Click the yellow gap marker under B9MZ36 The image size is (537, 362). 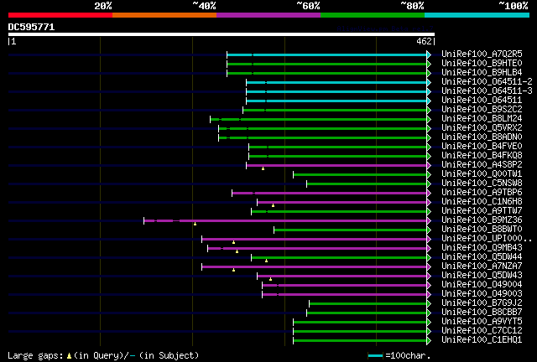click(195, 224)
